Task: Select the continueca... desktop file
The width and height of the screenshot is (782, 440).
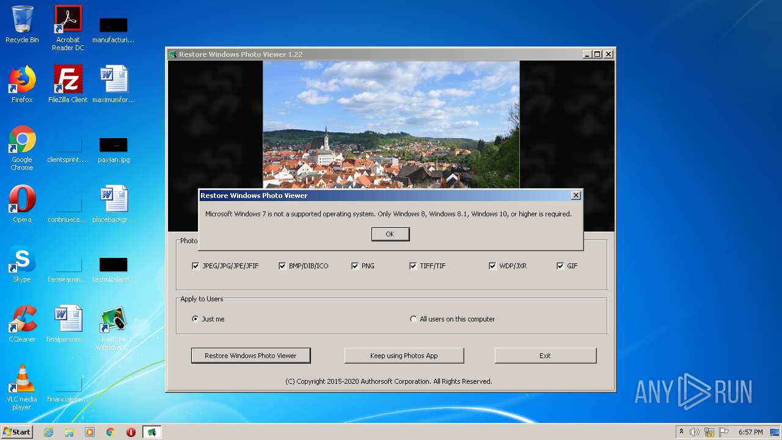Action: pos(68,209)
